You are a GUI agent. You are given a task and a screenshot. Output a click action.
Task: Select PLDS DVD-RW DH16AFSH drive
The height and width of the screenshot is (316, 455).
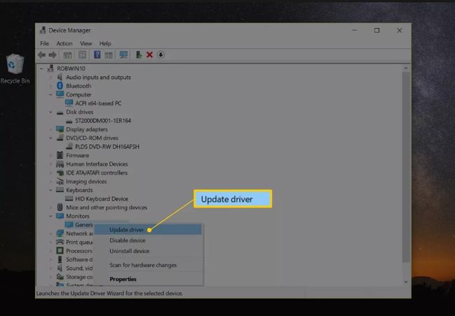pos(107,147)
